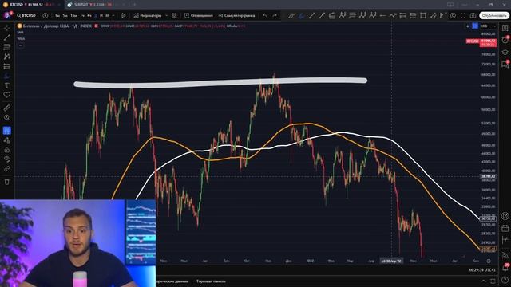Open the user avatar menu
The image size is (511, 287).
point(7,15)
